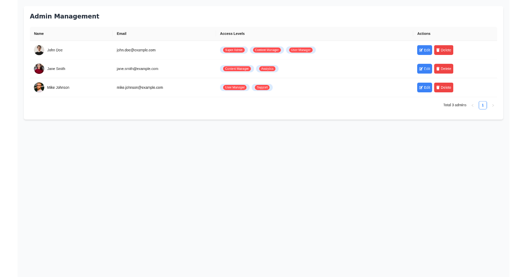The image size is (527, 277).
Task: Click the trash icon in Jane Smith's row
Action: (438, 69)
